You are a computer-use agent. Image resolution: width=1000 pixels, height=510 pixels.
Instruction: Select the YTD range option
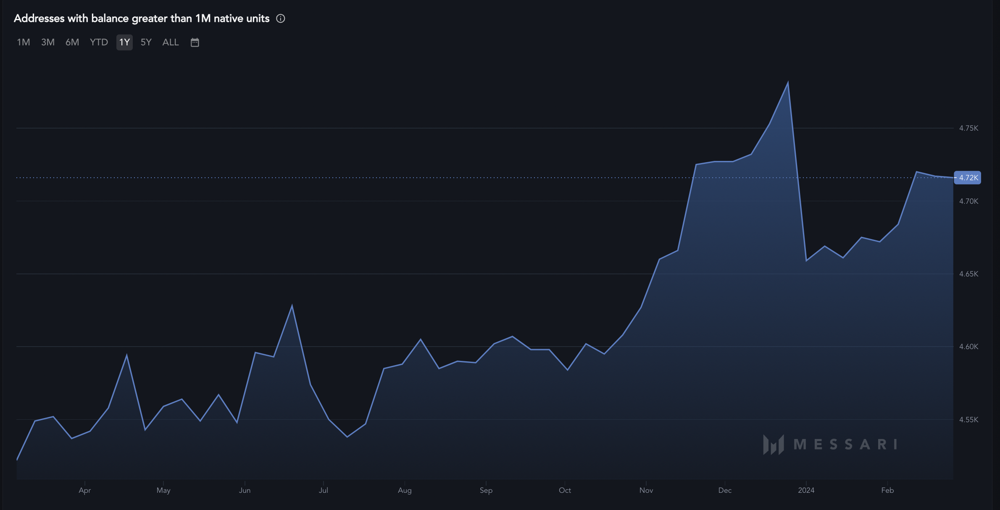point(99,42)
